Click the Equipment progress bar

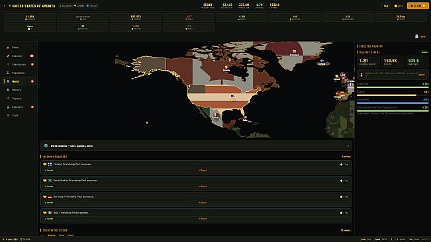393,103
